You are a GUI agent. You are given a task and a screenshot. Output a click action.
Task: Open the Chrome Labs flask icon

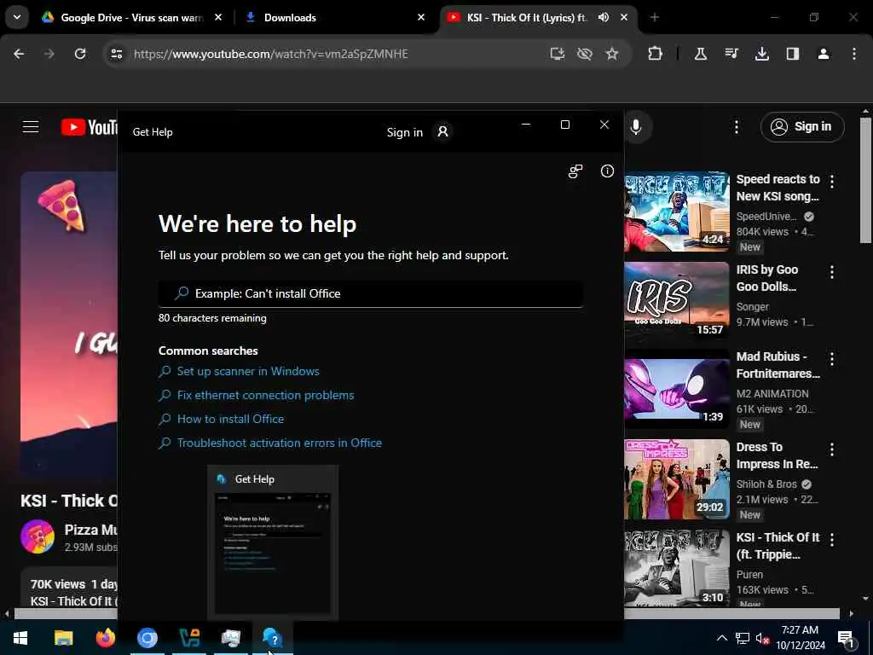(701, 54)
